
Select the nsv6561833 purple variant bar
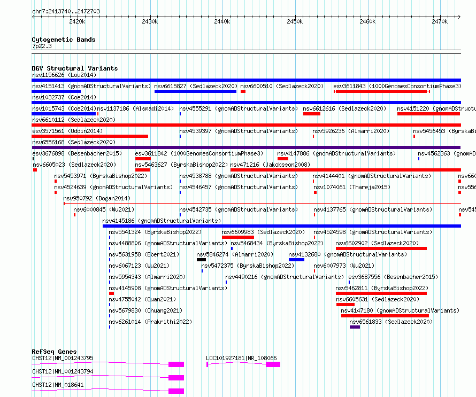pos(355,327)
